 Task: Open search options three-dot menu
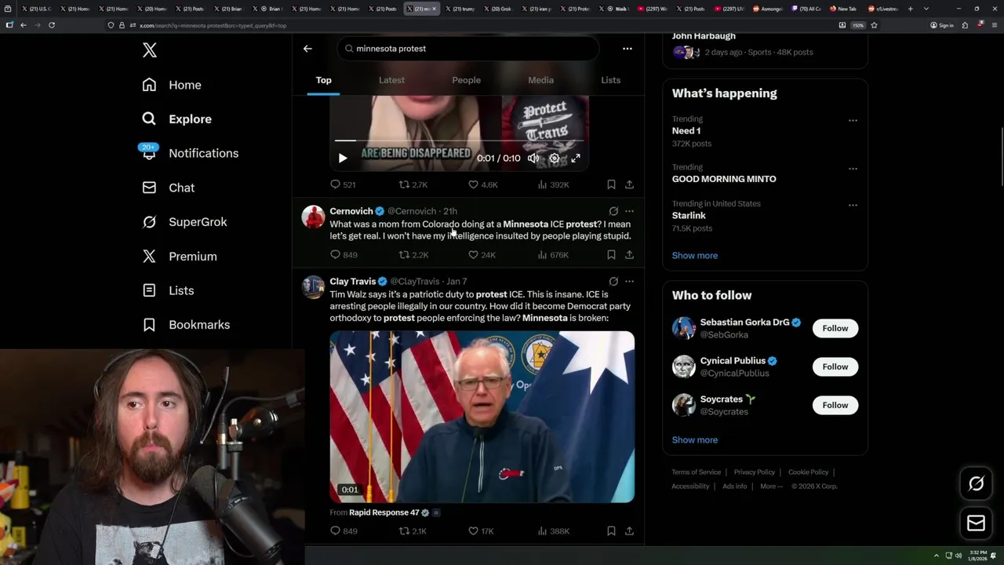pos(627,49)
